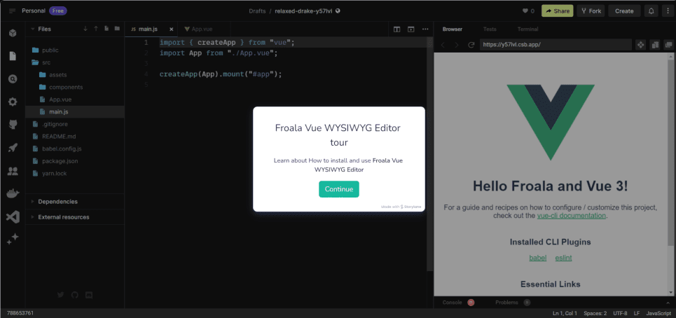Select the Tests tab
The height and width of the screenshot is (318, 676).
(490, 29)
